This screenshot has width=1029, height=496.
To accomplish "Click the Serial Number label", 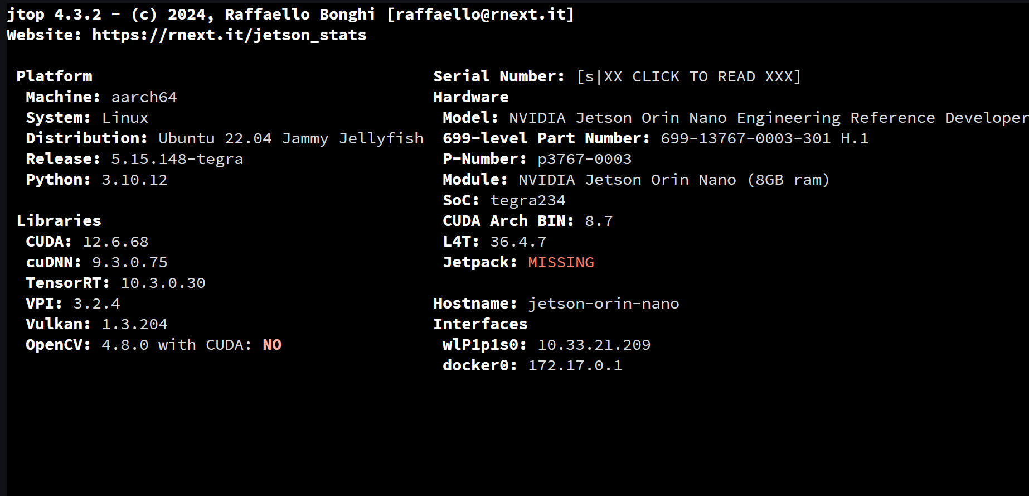I will click(499, 76).
